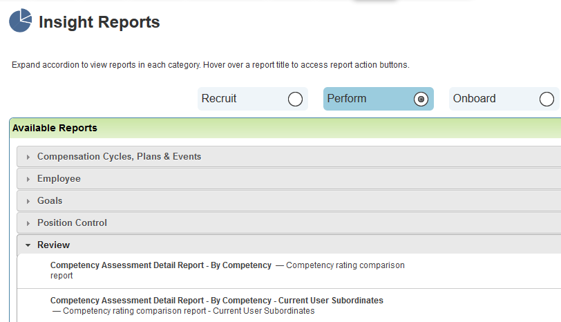Select the Onboard radio button
Image resolution: width=561 pixels, height=322 pixels.
(546, 99)
